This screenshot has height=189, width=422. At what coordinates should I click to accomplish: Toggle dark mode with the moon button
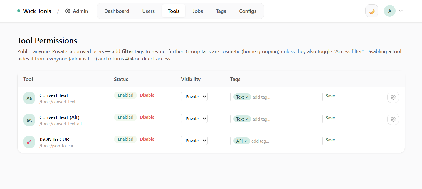point(372,11)
